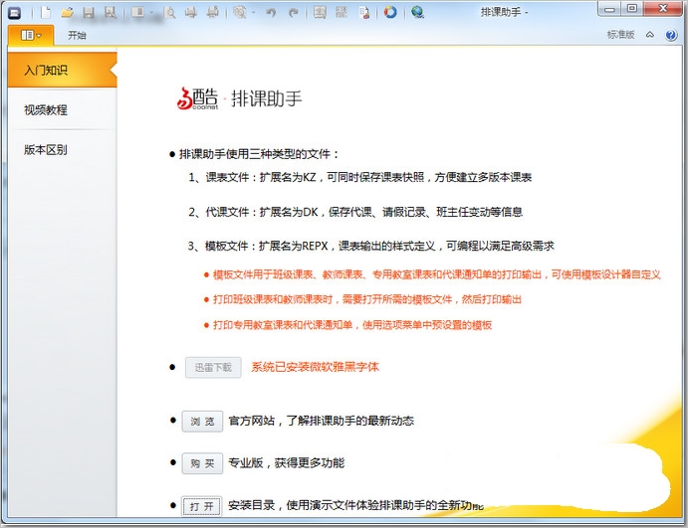The height and width of the screenshot is (528, 688).
Task: Click the 标准版 edition label
Action: pyautogui.click(x=621, y=35)
